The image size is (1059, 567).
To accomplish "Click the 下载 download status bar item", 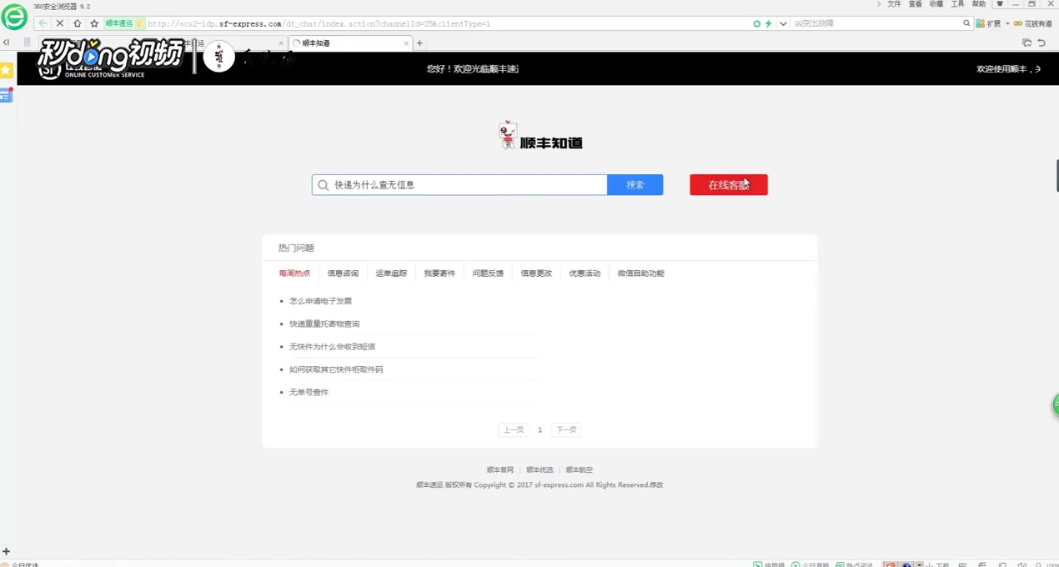I will [938, 564].
